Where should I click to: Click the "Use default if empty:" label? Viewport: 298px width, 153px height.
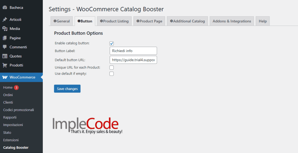click(71, 73)
